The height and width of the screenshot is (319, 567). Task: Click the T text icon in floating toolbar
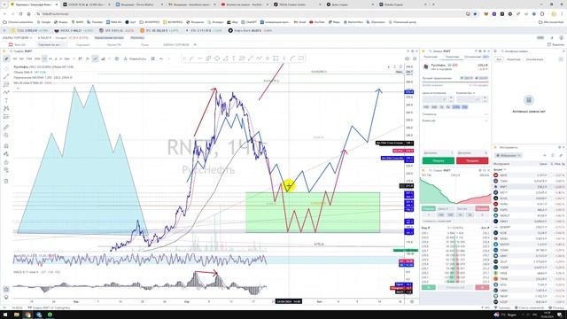234,58
